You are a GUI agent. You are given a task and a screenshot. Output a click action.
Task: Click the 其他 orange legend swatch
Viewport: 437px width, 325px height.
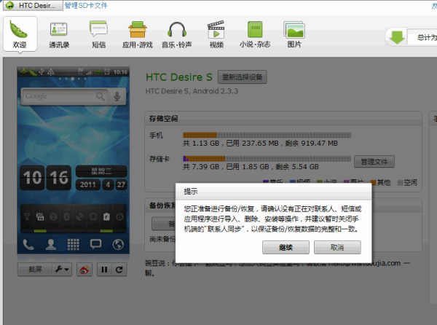tap(373, 183)
